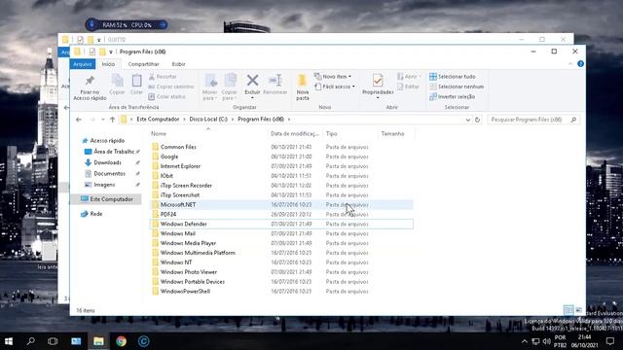Open recent locations dropdown arrow

103,120
